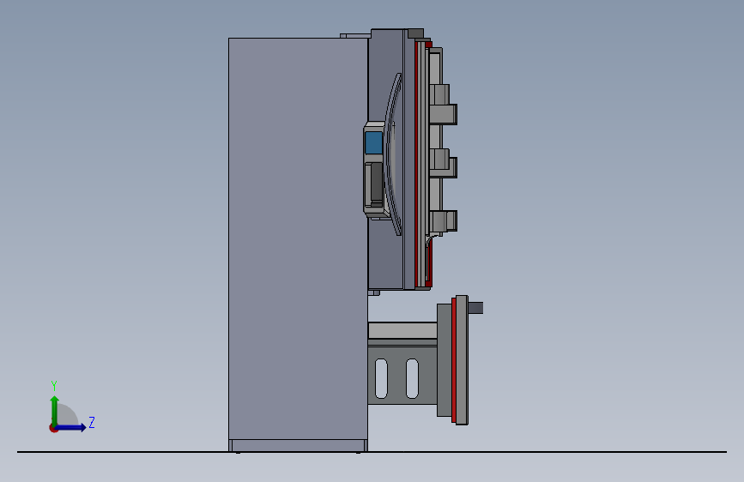744x482 pixels.
Task: Select the refrigerator cabinet's large side face
Action: point(298,238)
